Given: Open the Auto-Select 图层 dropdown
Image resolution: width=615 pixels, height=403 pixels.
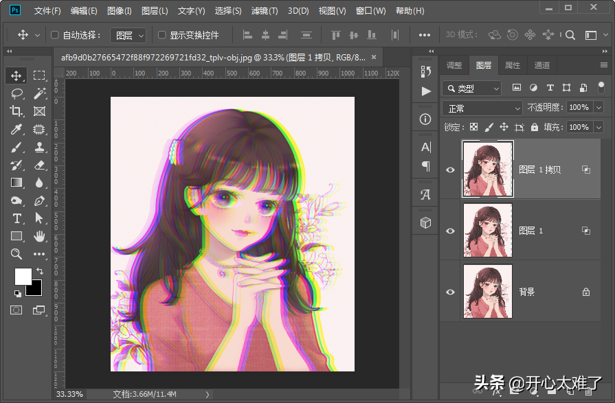Looking at the screenshot, I should tap(128, 35).
